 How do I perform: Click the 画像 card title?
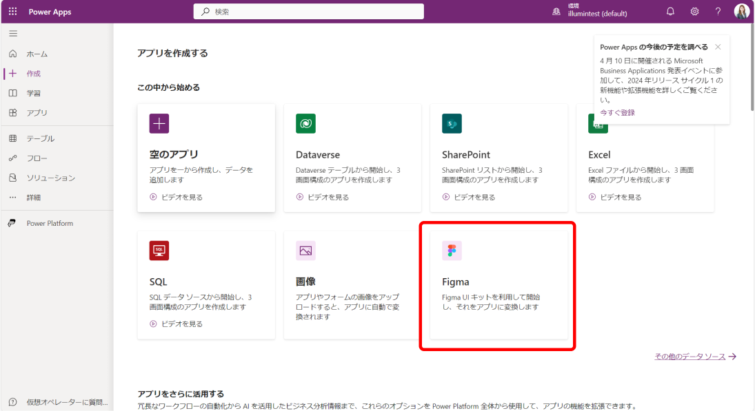305,281
